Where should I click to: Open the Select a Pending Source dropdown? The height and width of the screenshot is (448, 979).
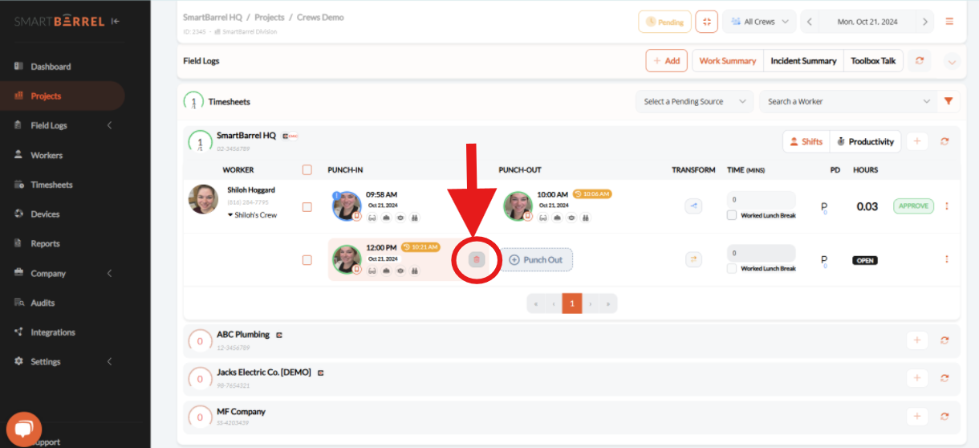[694, 102]
